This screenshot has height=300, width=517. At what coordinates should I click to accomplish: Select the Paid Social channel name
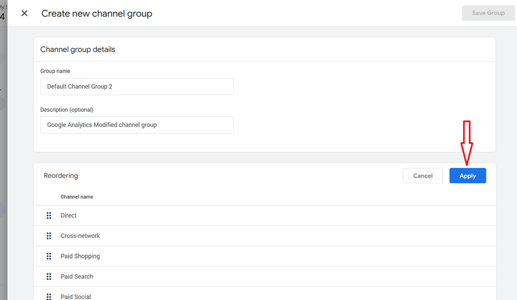[75, 297]
